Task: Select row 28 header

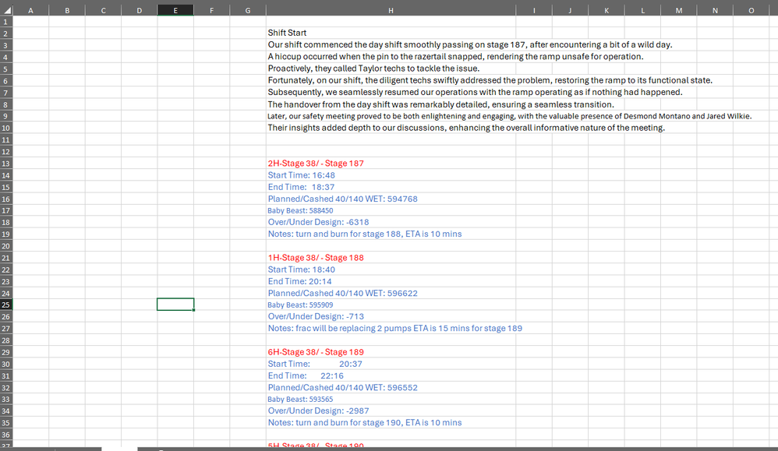Action: click(6, 340)
